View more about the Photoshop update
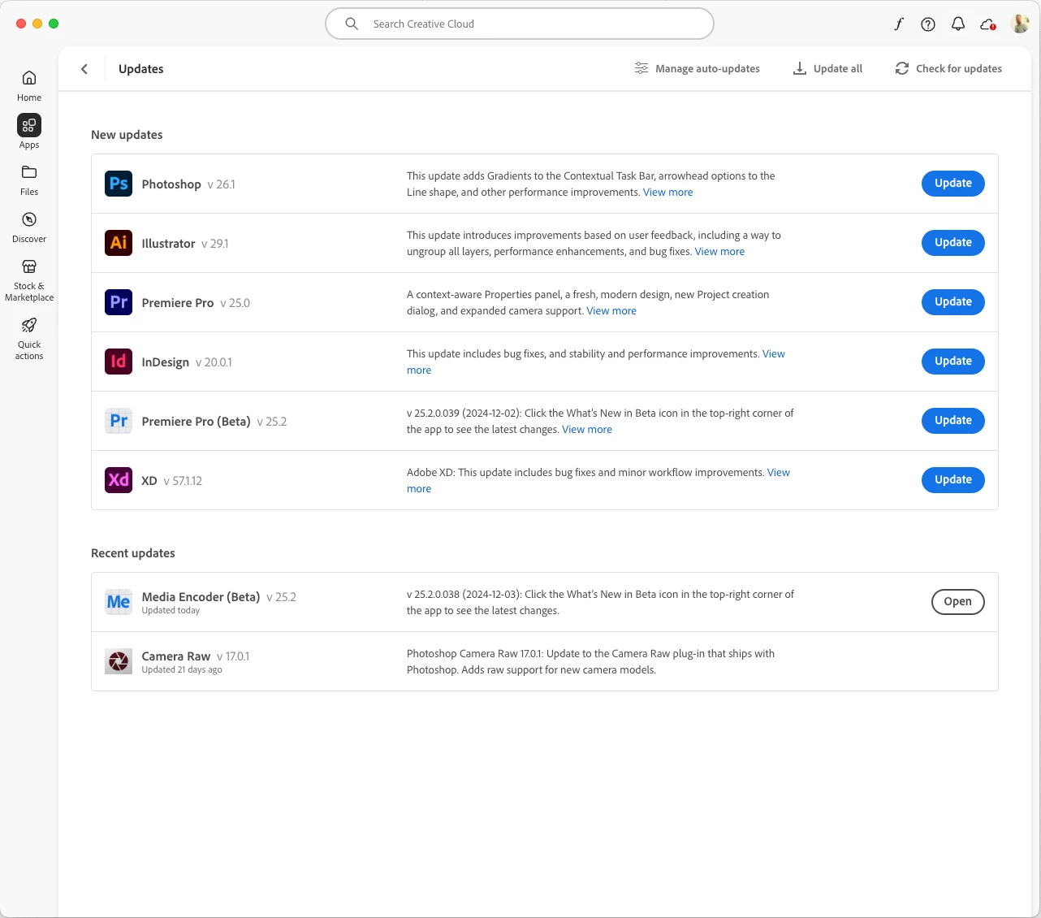Image resolution: width=1041 pixels, height=918 pixels. click(668, 193)
